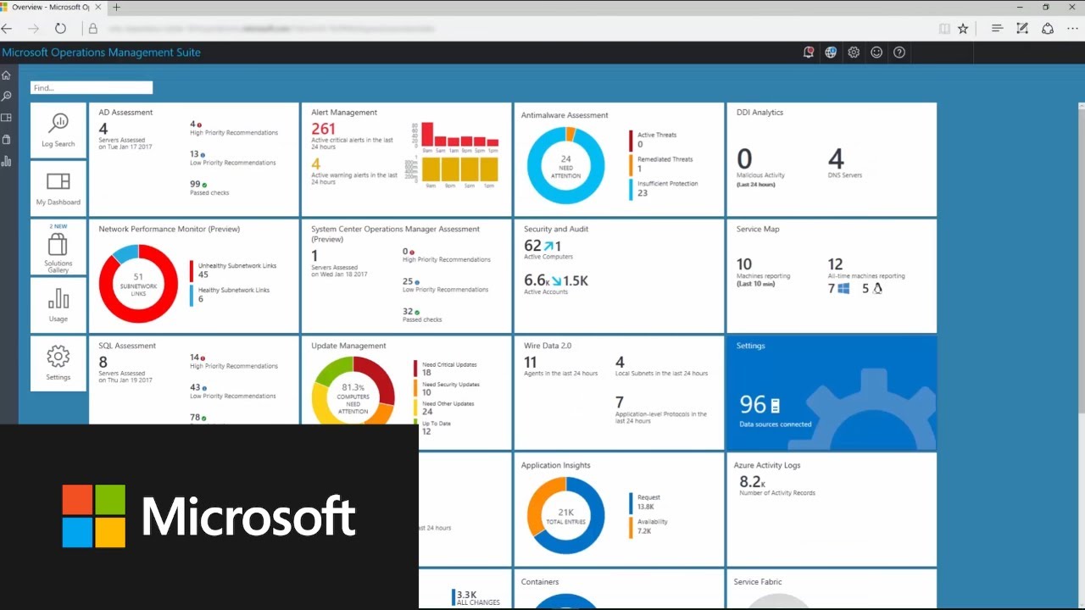Open browser hub icon
Viewport: 1085px width, 610px height.
pyautogui.click(x=997, y=28)
